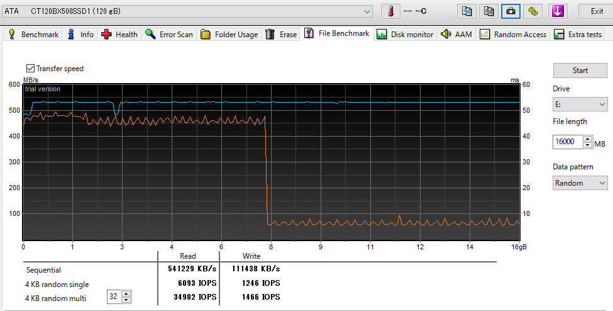Select the sequential read value 541229 KB/s
This screenshot has width=613, height=311.
192,269
